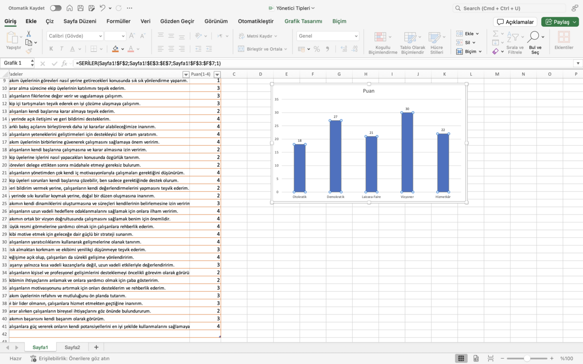Image resolution: width=583 pixels, height=364 pixels.
Task: Click the Eklentiler add-ins icon
Action: (564, 40)
